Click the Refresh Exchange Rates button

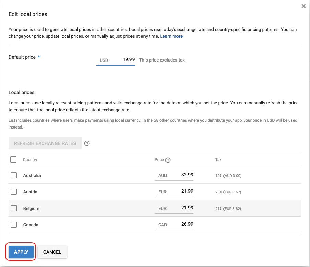[x=45, y=143]
